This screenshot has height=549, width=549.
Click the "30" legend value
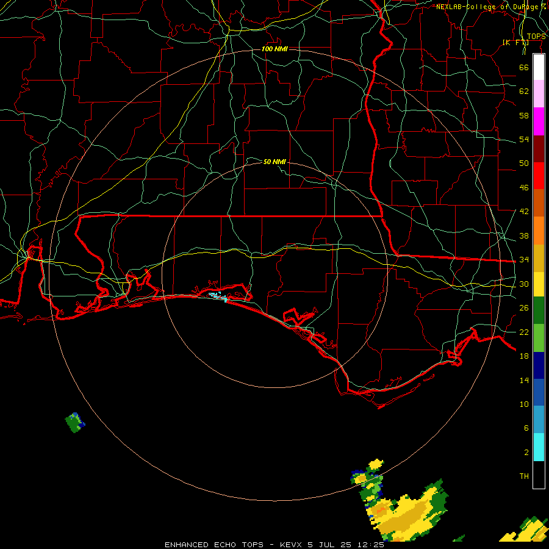click(x=524, y=284)
